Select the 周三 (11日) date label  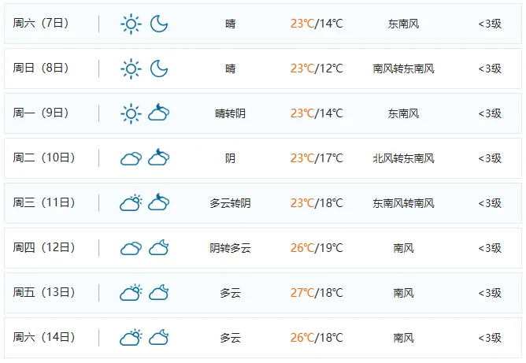[44, 203]
